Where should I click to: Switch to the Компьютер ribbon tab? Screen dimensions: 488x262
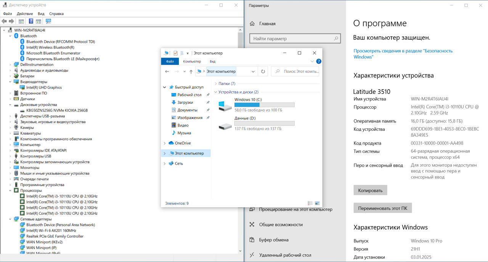(192, 61)
